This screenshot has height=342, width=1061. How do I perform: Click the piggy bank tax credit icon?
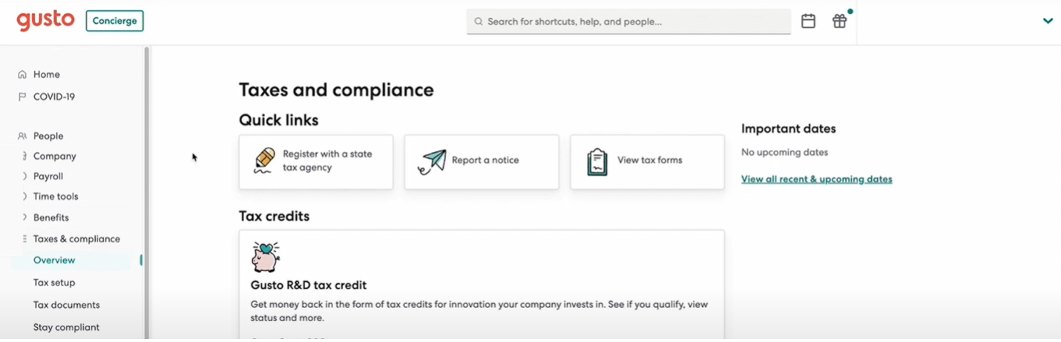coord(266,257)
